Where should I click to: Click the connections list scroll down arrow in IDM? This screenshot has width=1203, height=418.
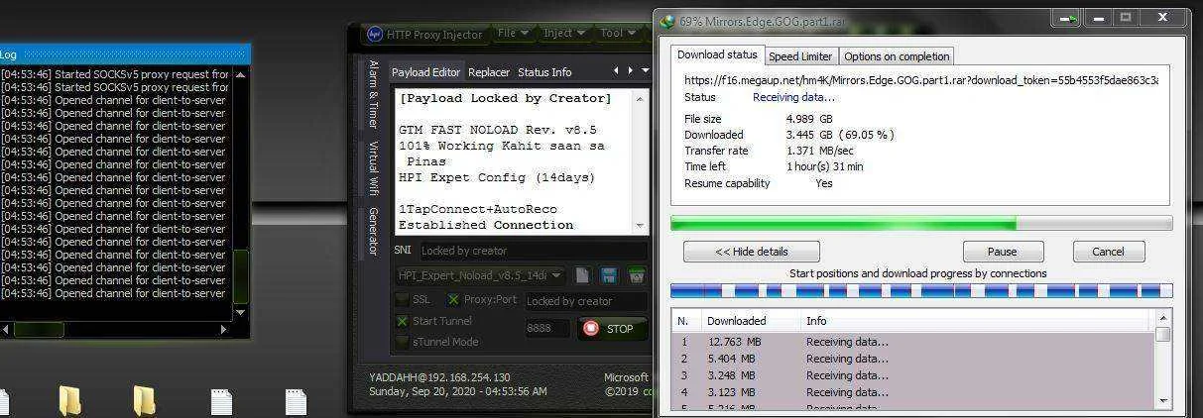(x=1162, y=400)
